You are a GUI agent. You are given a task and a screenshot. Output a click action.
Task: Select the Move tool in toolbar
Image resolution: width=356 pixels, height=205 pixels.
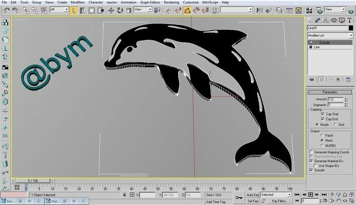click(x=111, y=10)
